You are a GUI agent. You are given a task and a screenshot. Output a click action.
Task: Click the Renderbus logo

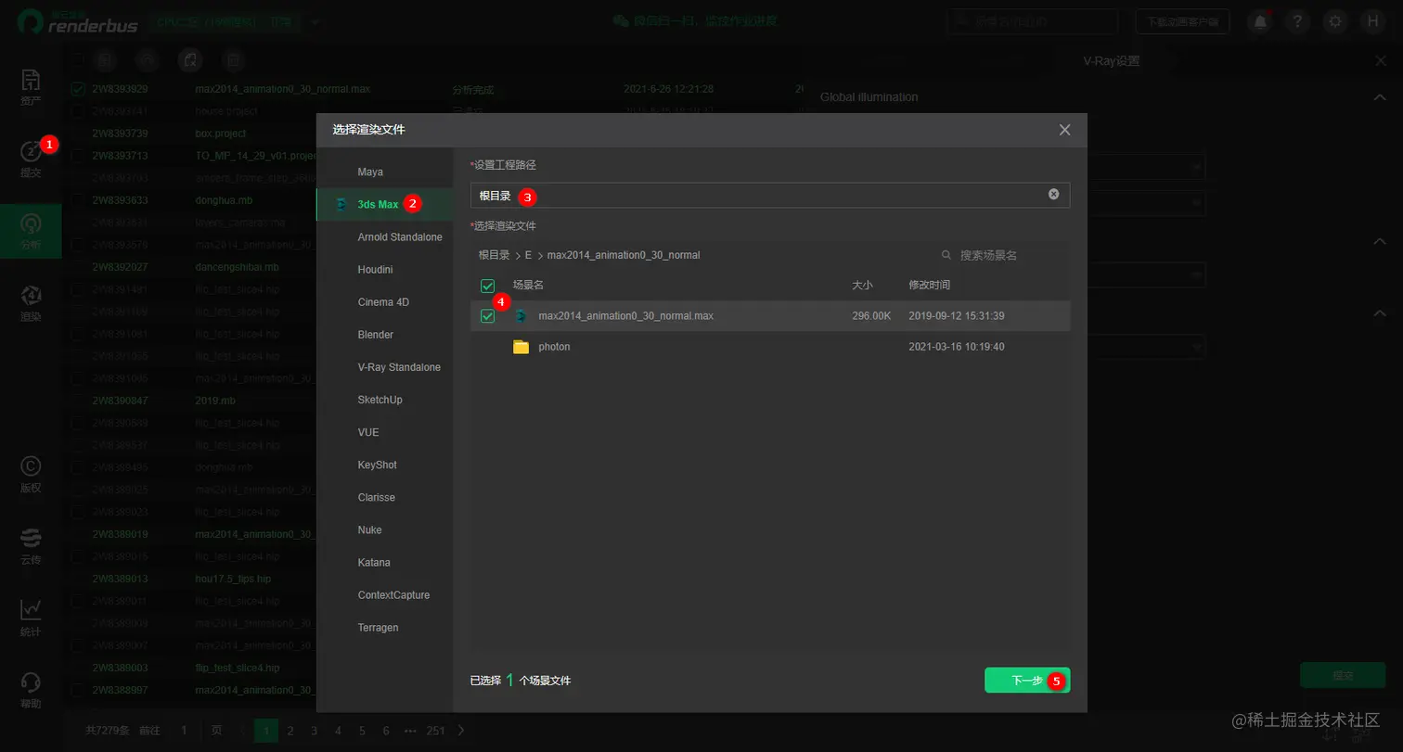tap(77, 21)
